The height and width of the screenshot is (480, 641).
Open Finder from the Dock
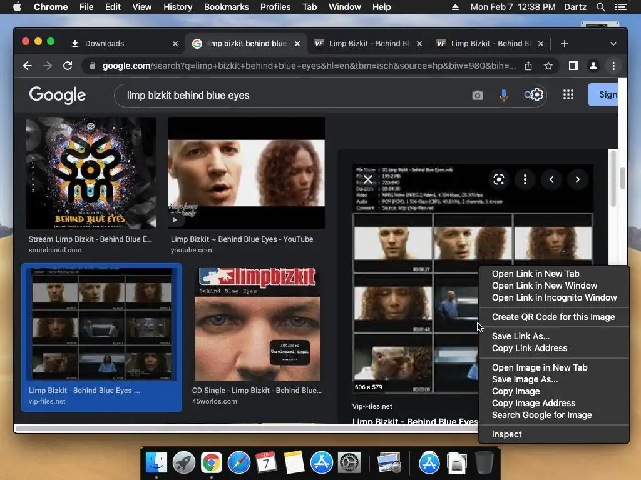(x=156, y=462)
